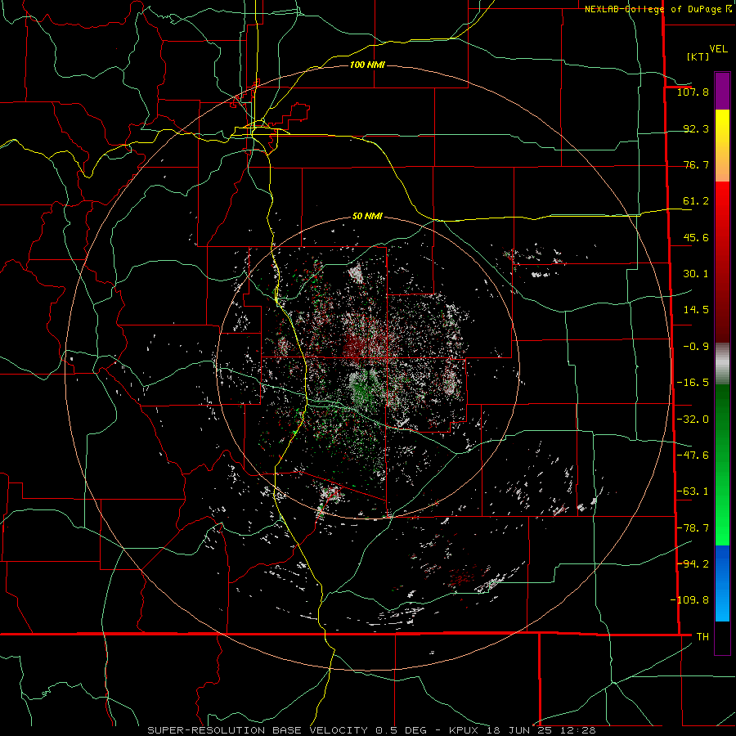Viewport: 736px width, 736px height.
Task: Click the NEXLAB-College of DuPage watermark text
Action: pos(658,9)
